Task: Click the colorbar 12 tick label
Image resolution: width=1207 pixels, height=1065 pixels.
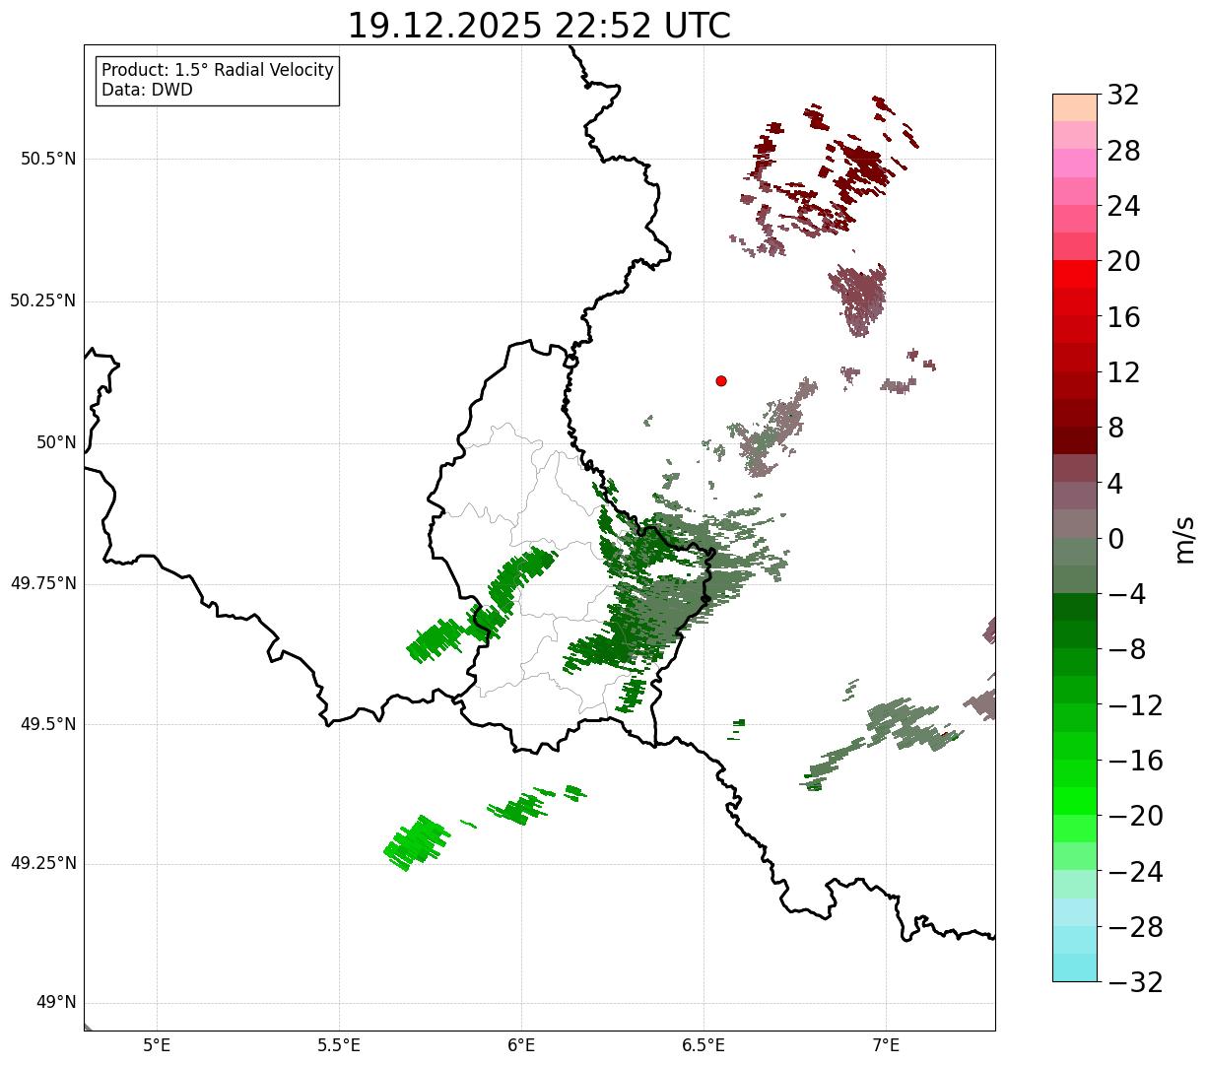Action: coord(1123,372)
